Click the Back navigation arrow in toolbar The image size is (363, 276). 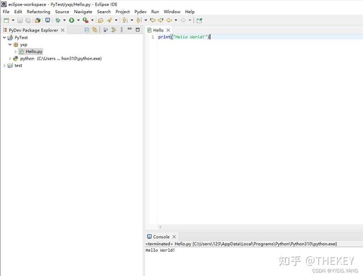click(169, 20)
